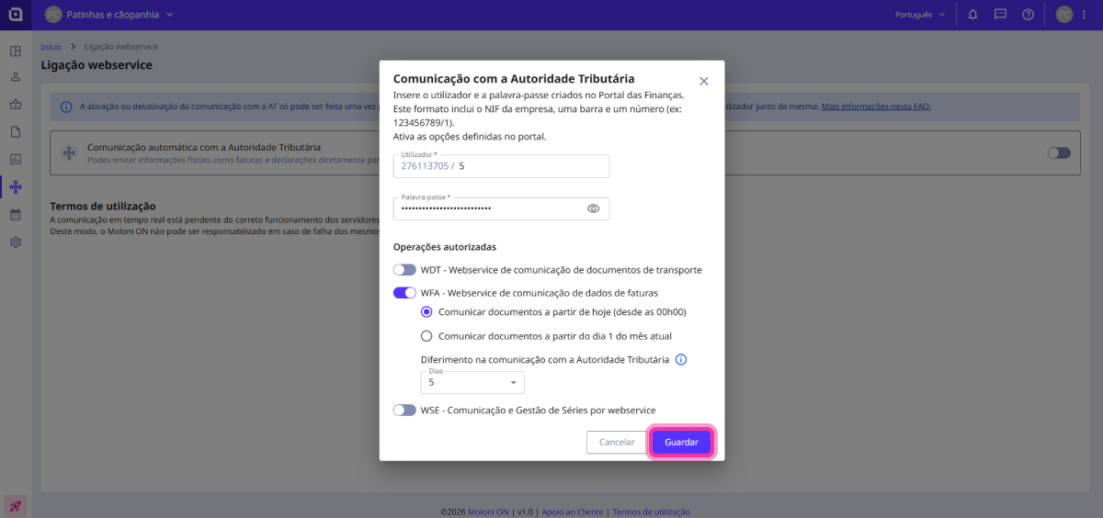The image size is (1103, 518).
Task: Open the help question mark icon
Action: click(1028, 15)
